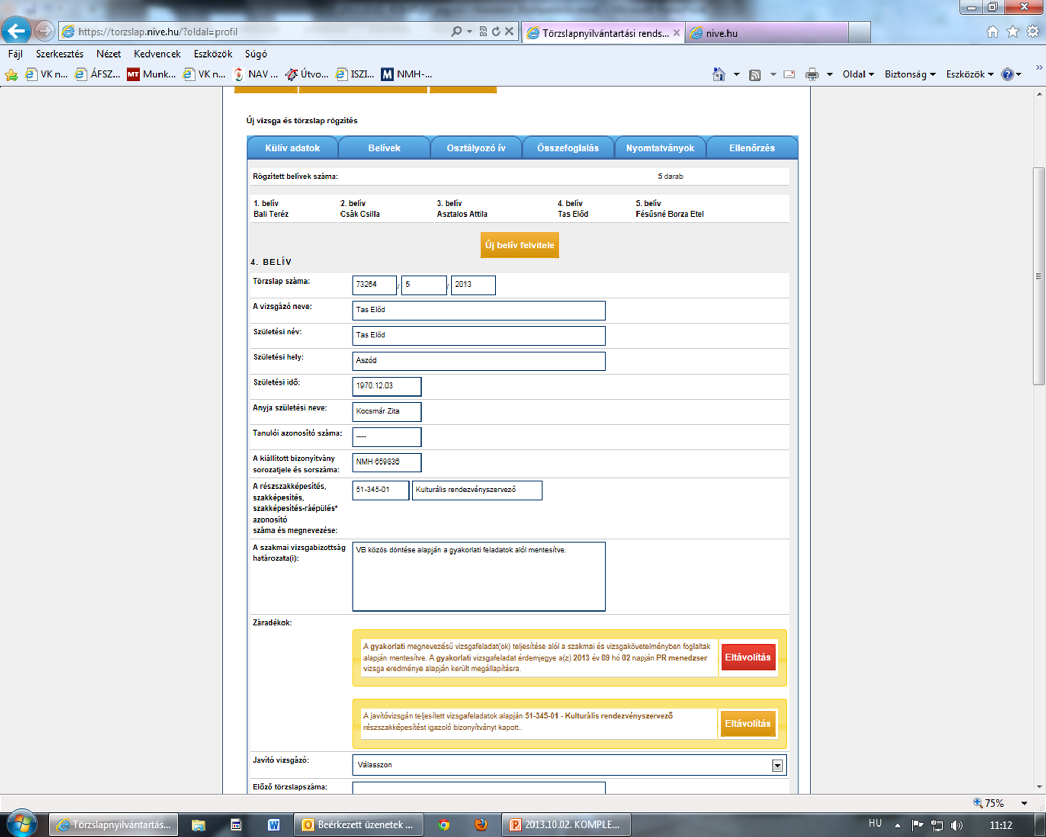The width and height of the screenshot is (1046, 837).
Task: Close the Törzslapnyilvántartási browser tab
Action: pyautogui.click(x=676, y=32)
